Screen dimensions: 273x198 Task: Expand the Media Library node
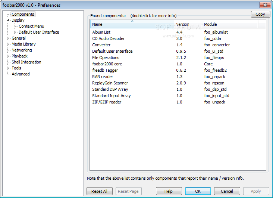[x=8, y=44]
